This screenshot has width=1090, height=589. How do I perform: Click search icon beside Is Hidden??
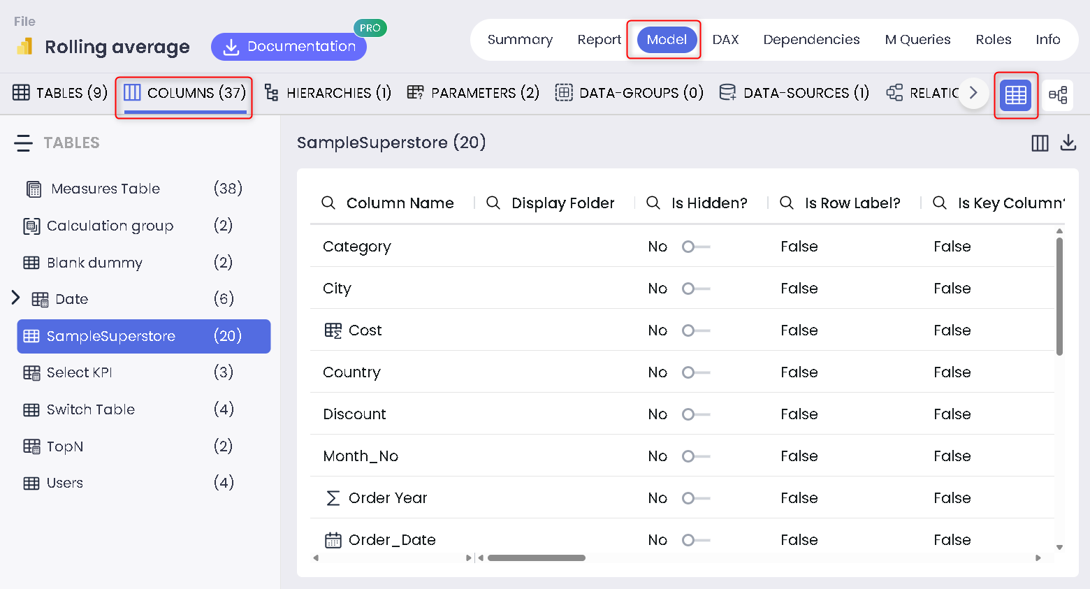click(653, 203)
